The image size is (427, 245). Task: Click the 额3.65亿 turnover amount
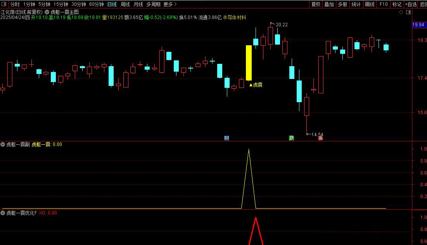pyautogui.click(x=133, y=17)
